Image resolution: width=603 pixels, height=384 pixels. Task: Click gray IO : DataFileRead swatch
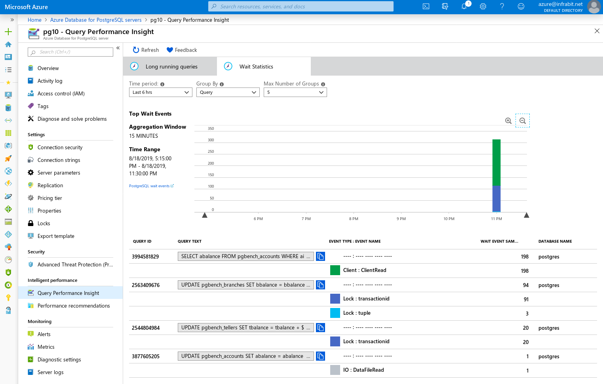(335, 370)
